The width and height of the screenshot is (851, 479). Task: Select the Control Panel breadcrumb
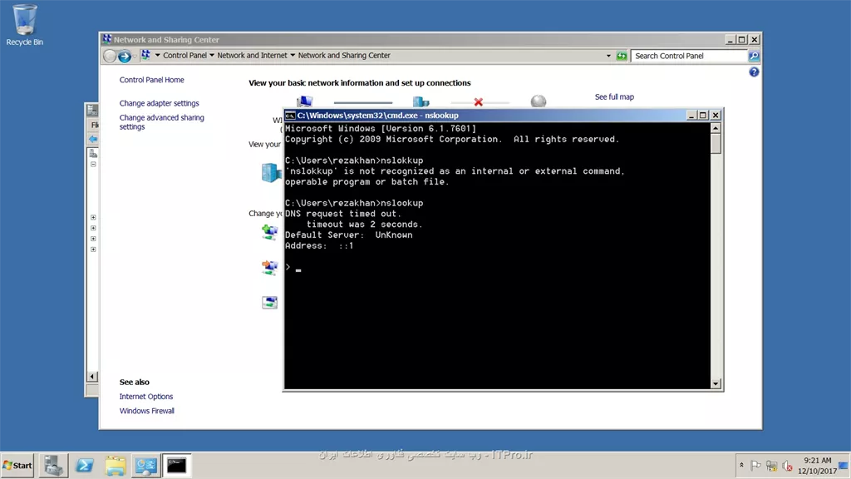184,56
